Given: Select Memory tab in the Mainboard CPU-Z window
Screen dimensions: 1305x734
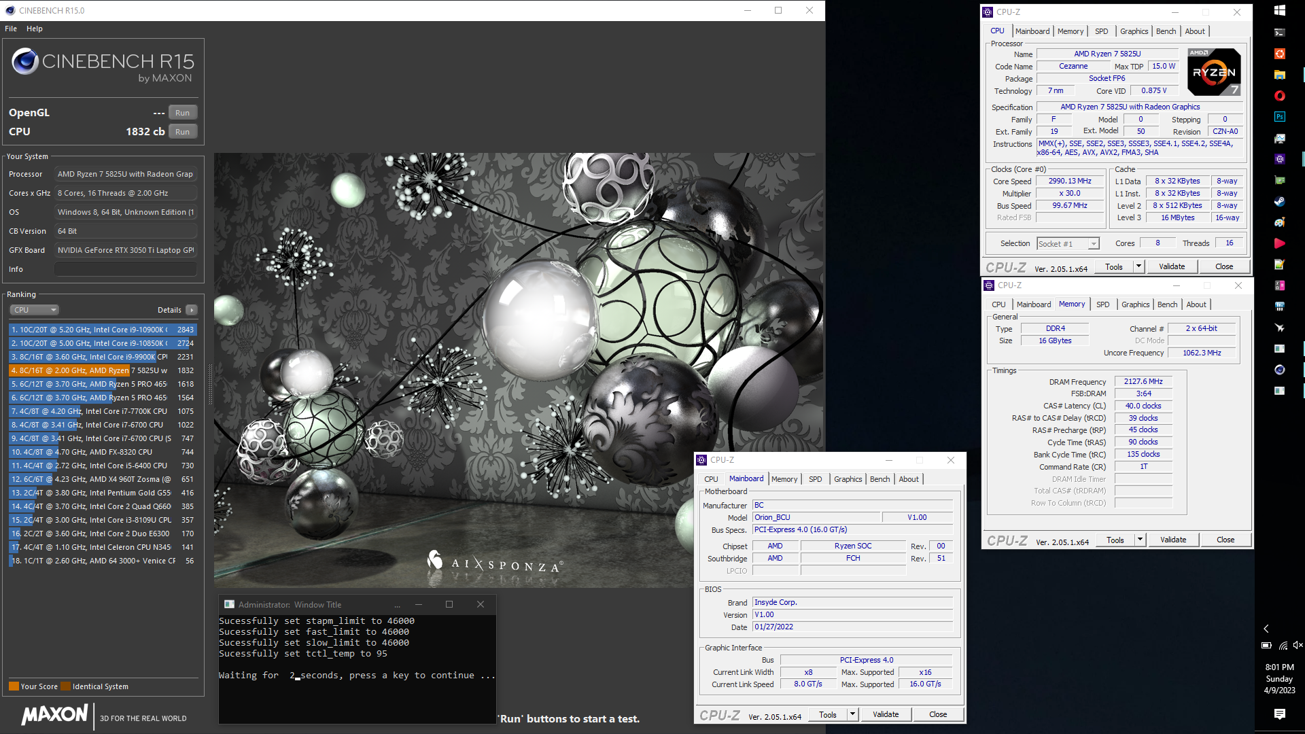Looking at the screenshot, I should coord(784,479).
